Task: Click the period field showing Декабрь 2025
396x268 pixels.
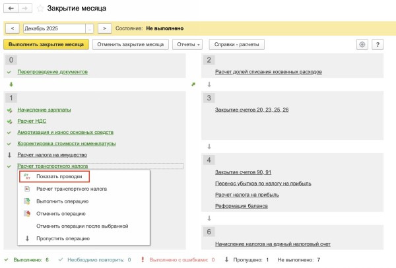Action: pos(54,28)
